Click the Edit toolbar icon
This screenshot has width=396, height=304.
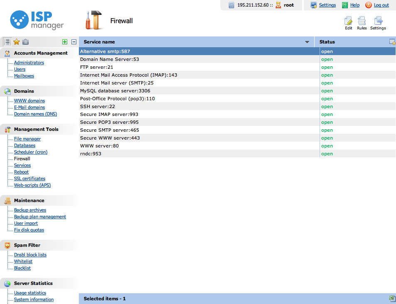[x=348, y=21]
